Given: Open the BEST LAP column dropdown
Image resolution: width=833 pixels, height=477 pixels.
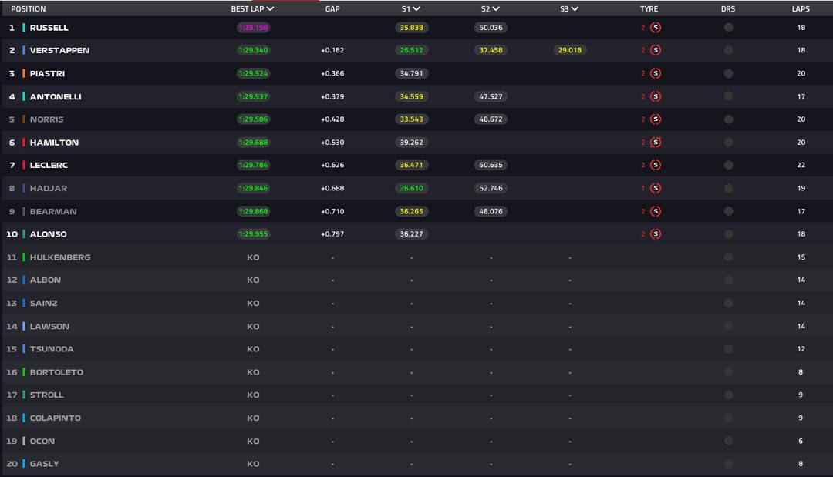Looking at the screenshot, I should pos(270,9).
